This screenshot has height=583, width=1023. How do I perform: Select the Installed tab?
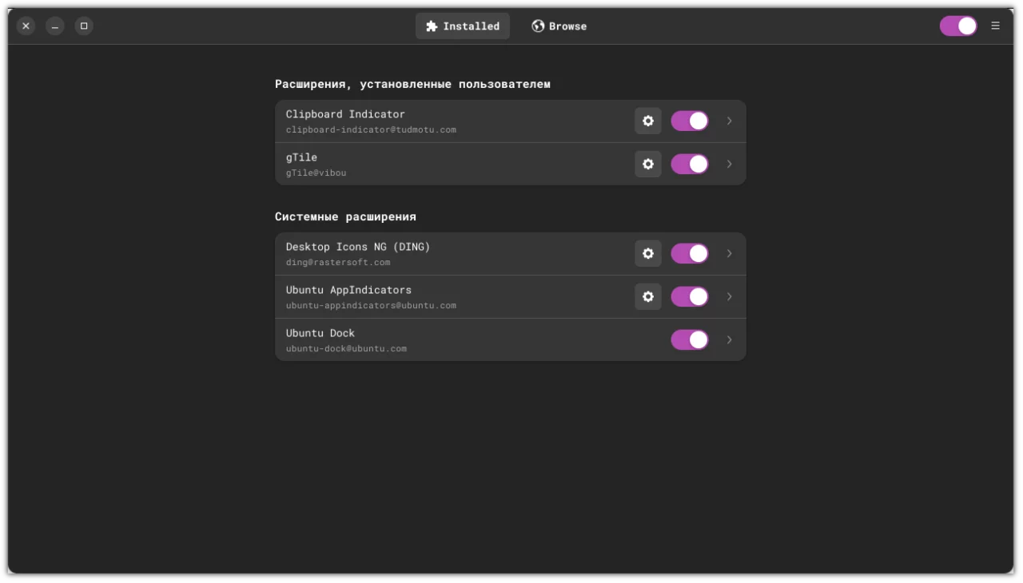[462, 26]
